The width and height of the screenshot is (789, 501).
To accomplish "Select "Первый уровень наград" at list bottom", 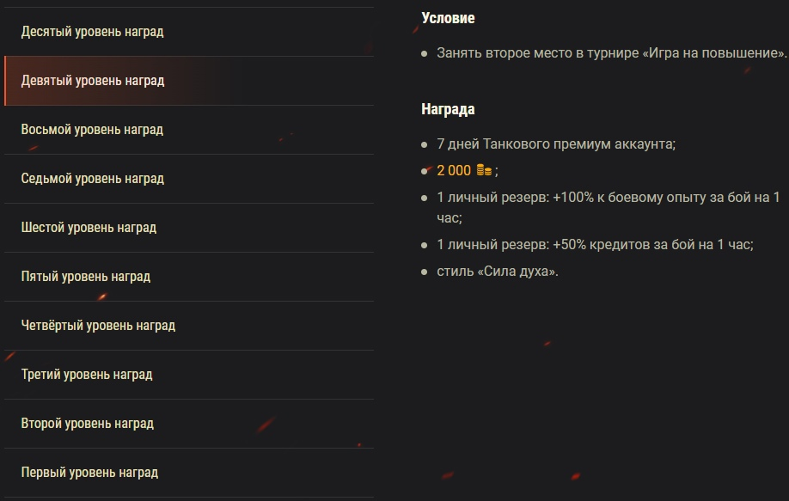I will 89,472.
